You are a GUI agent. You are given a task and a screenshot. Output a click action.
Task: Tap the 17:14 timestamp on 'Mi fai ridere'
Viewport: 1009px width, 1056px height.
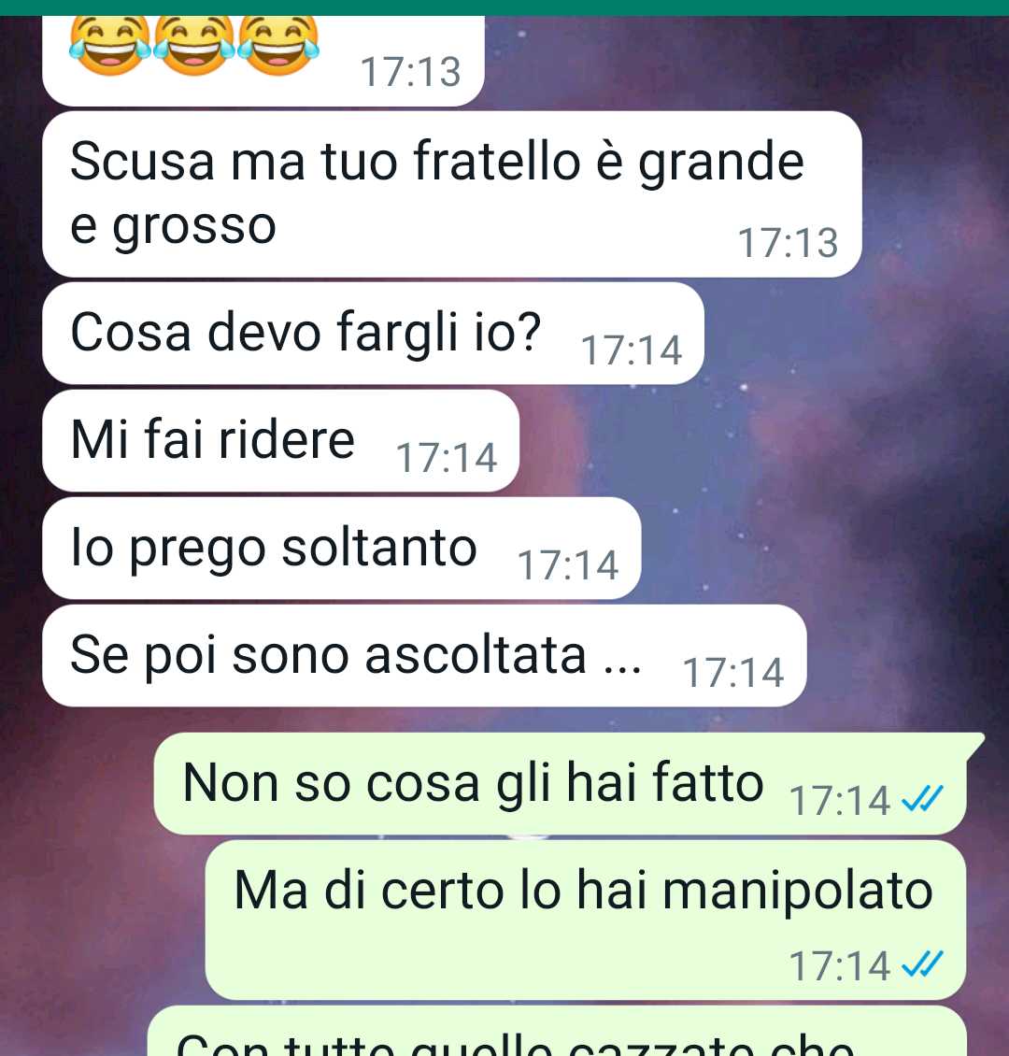coord(447,458)
